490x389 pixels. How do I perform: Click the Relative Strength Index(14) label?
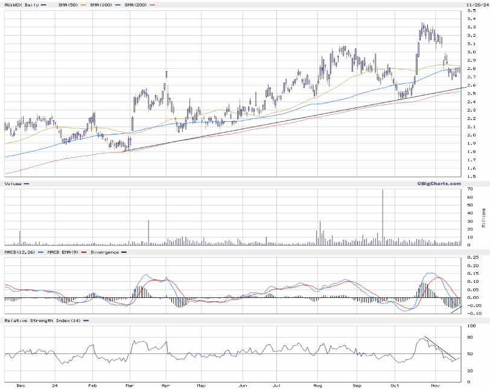coord(42,320)
